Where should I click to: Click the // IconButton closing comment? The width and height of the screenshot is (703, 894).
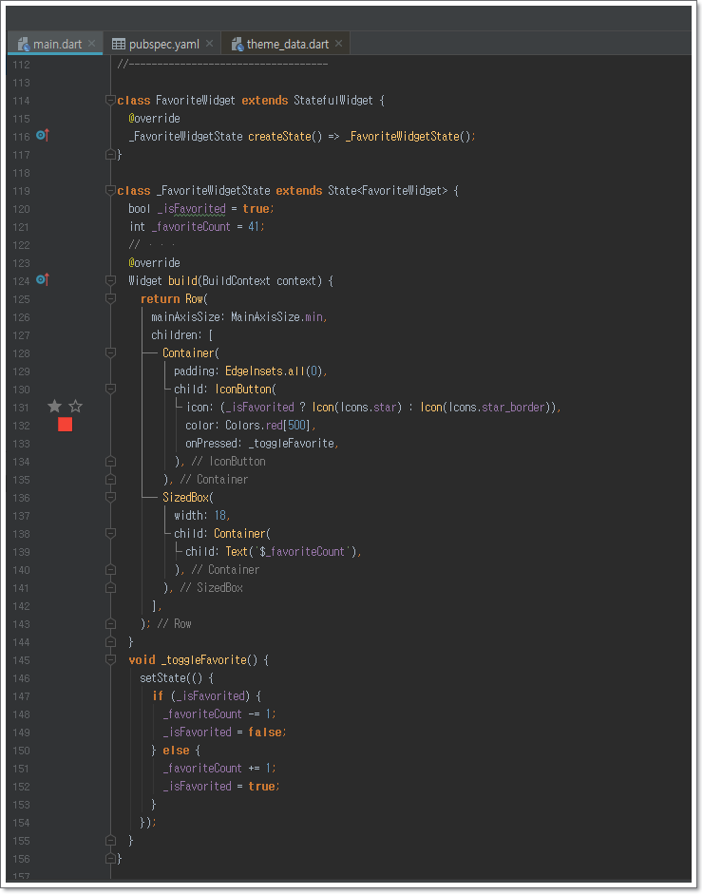[x=228, y=462]
